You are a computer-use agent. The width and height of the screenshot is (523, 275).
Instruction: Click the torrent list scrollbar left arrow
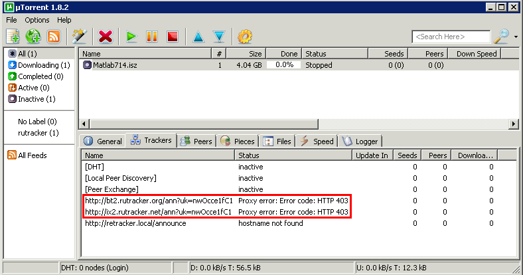tap(84, 124)
